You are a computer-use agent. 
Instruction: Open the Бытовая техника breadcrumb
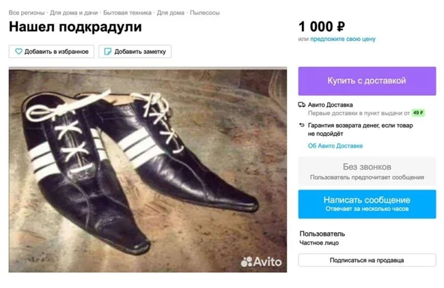[126, 12]
